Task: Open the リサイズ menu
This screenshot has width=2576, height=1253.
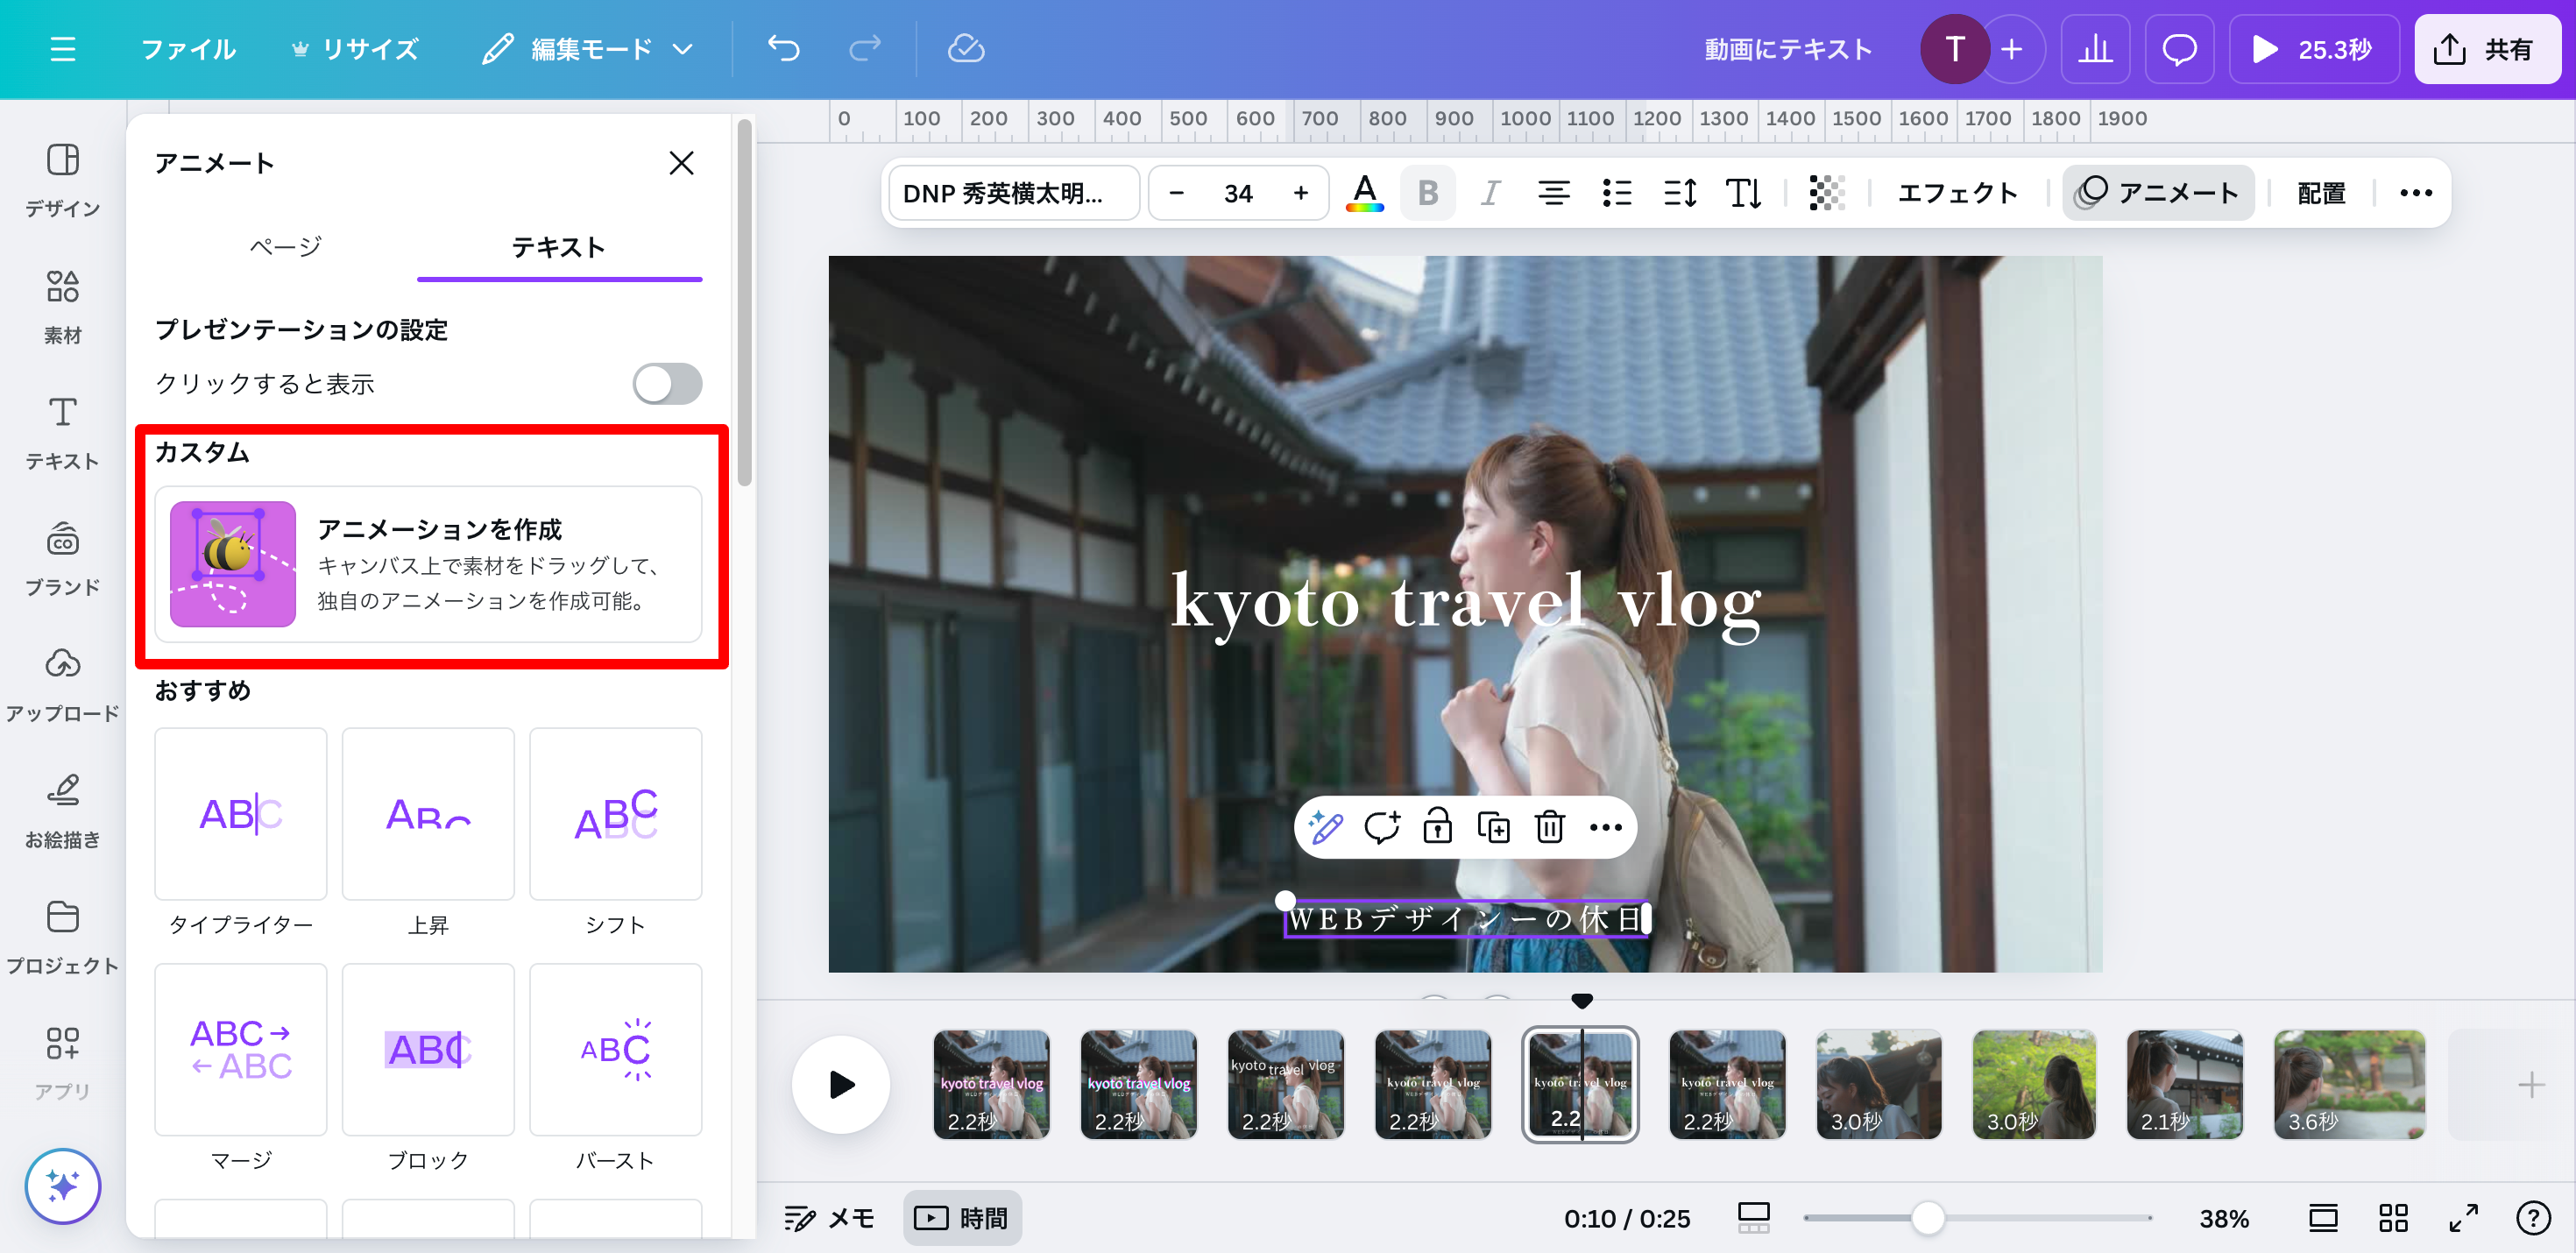Action: tap(355, 49)
